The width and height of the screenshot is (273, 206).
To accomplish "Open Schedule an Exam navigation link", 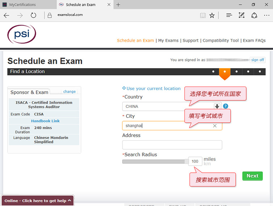I will pyautogui.click(x=135, y=40).
